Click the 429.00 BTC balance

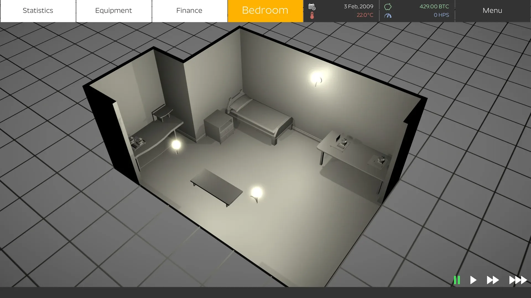tap(434, 6)
